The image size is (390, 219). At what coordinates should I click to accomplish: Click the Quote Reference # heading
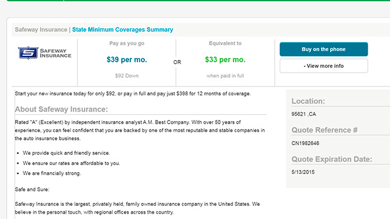[325, 130]
